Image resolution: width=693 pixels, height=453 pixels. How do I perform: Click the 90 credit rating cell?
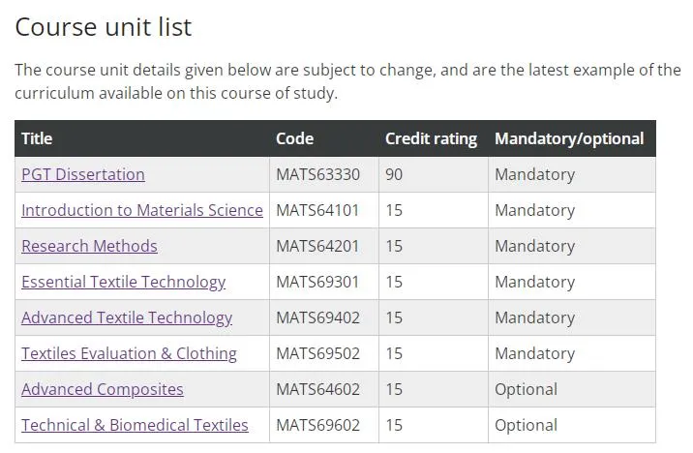tap(434, 174)
